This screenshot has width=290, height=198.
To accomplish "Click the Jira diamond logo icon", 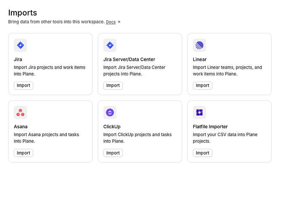I will [20, 45].
